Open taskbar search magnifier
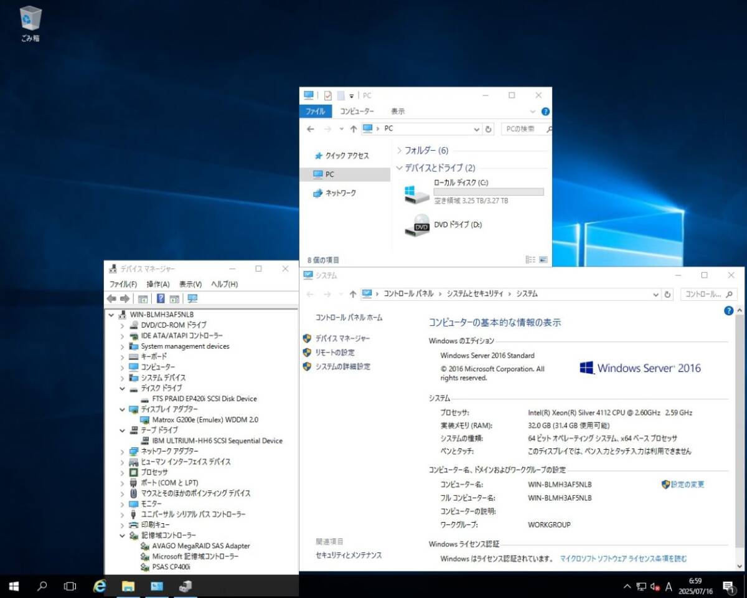The width and height of the screenshot is (747, 598). click(42, 586)
